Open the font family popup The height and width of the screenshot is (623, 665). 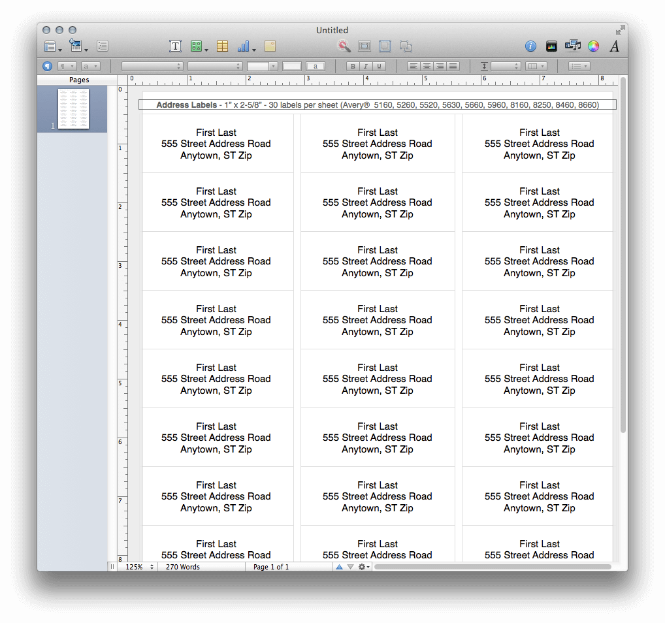coord(152,66)
